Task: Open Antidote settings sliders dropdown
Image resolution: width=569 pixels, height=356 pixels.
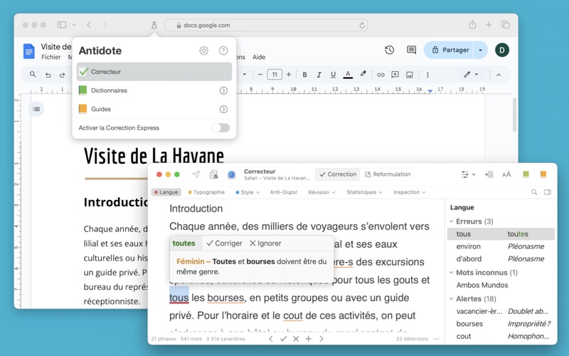Action: point(468,174)
